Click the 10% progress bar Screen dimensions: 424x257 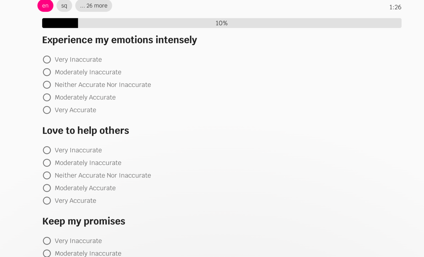tap(221, 23)
